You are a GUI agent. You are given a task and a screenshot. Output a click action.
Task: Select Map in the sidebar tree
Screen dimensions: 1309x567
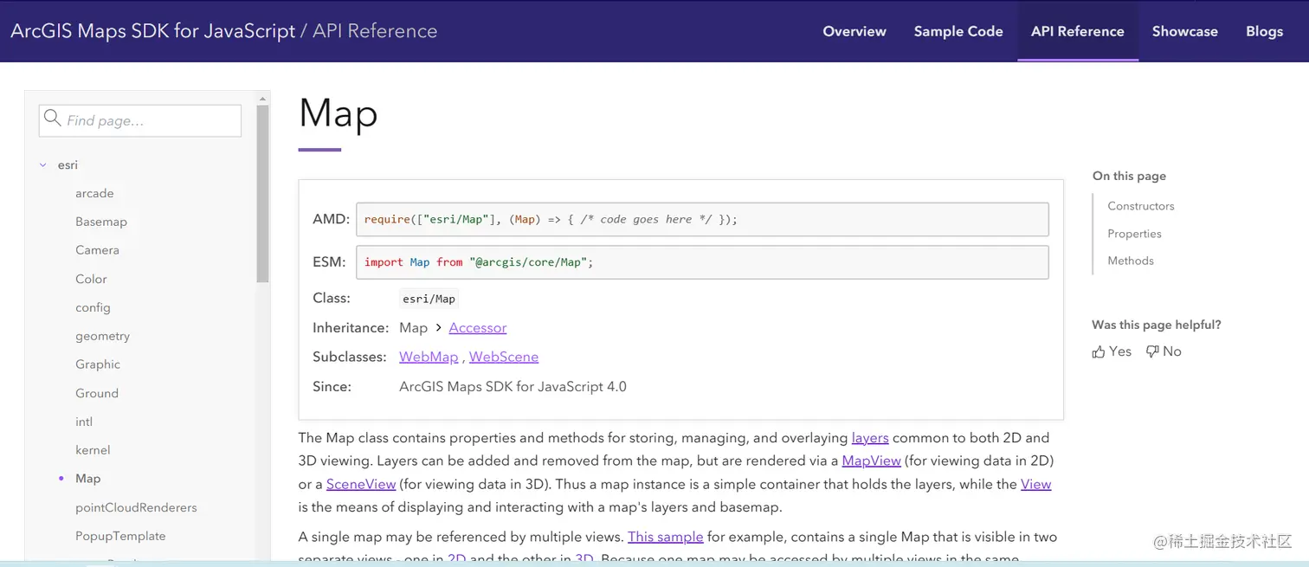tap(87, 479)
